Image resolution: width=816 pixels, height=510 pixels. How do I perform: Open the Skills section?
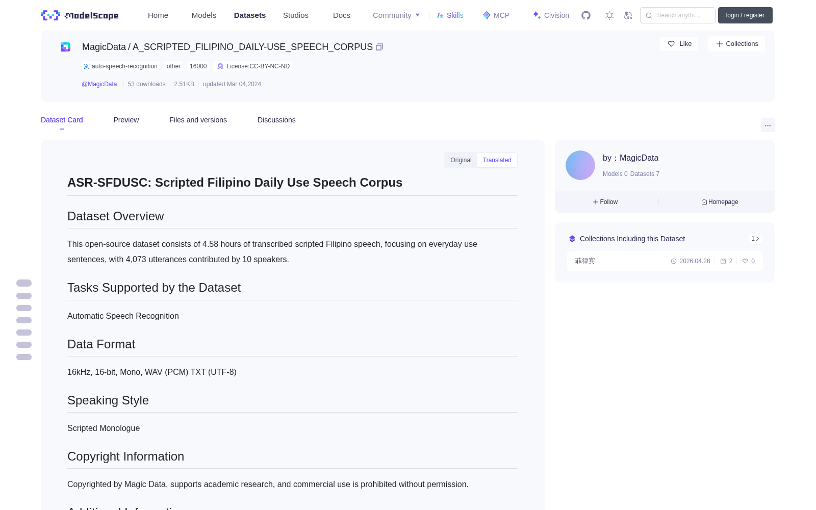pos(450,15)
